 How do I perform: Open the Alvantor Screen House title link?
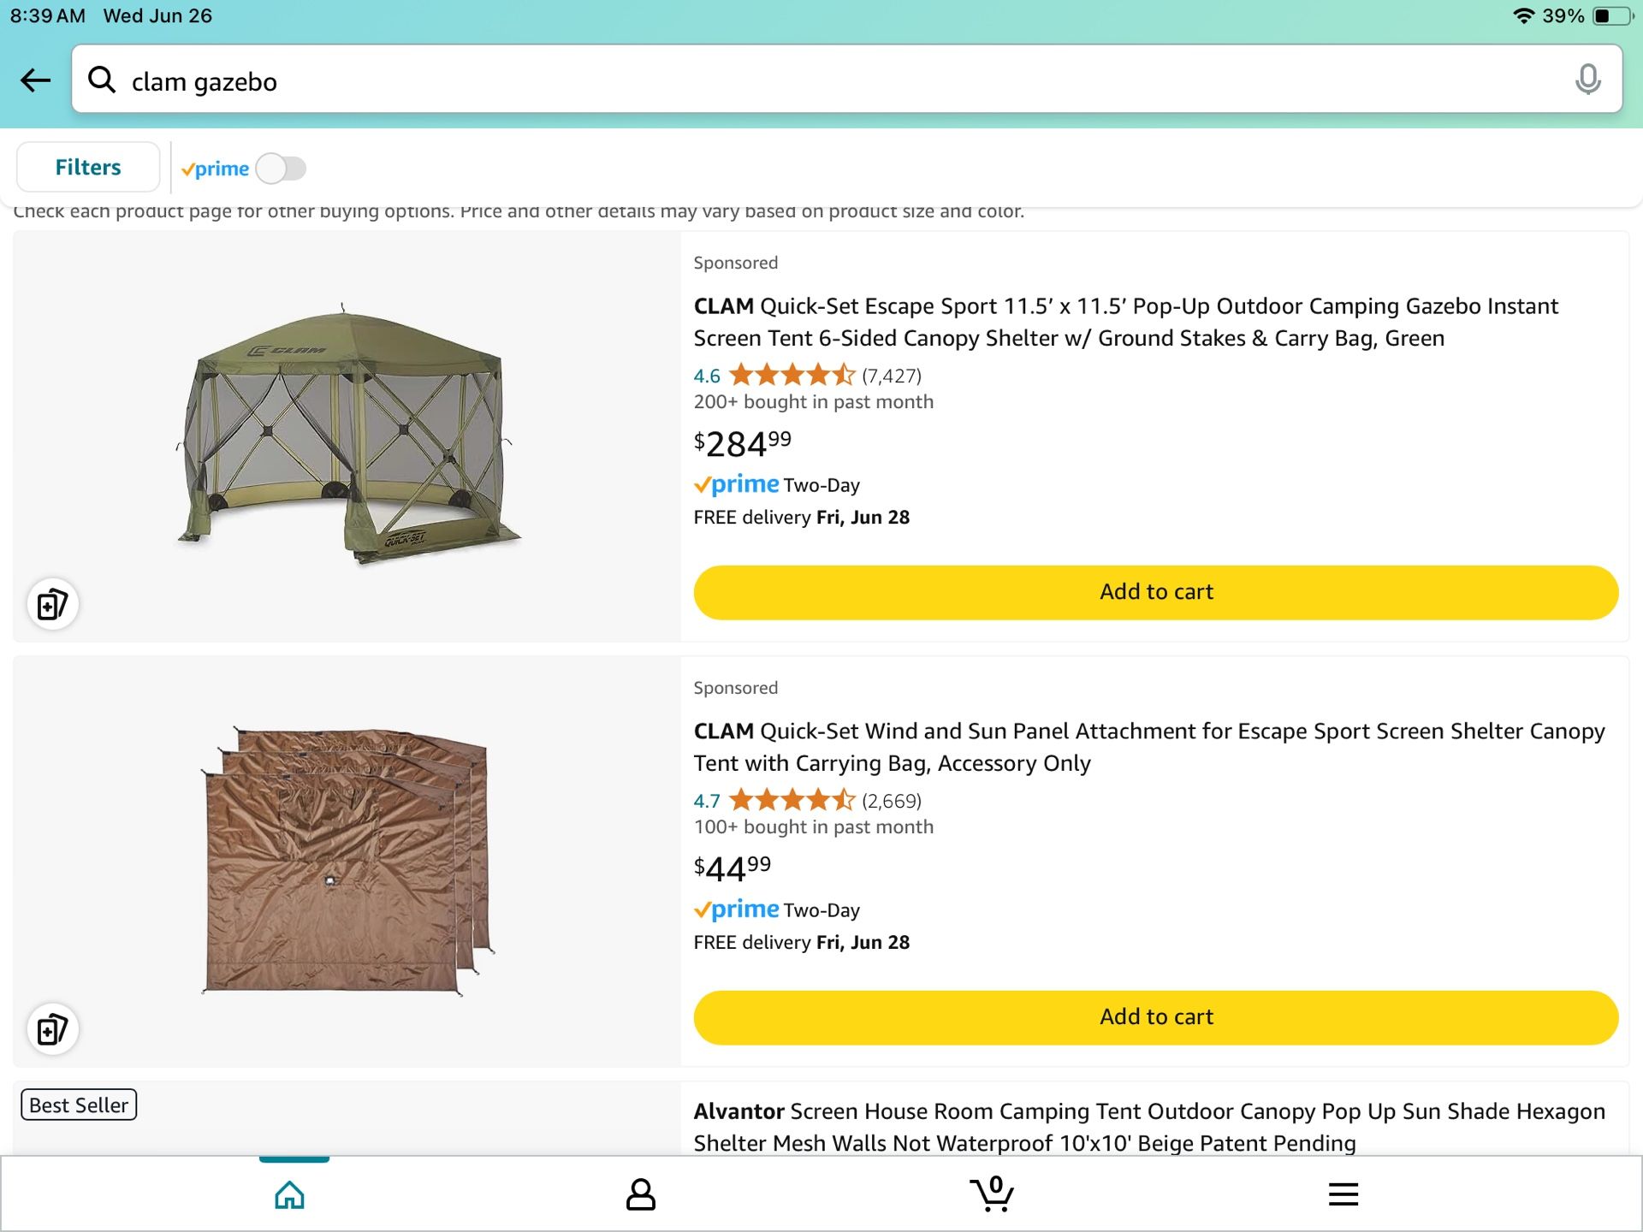click(x=1148, y=1127)
